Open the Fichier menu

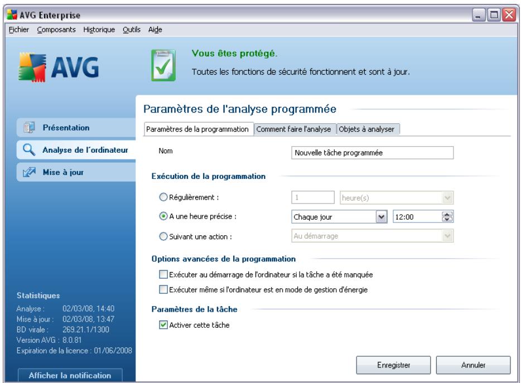point(19,30)
